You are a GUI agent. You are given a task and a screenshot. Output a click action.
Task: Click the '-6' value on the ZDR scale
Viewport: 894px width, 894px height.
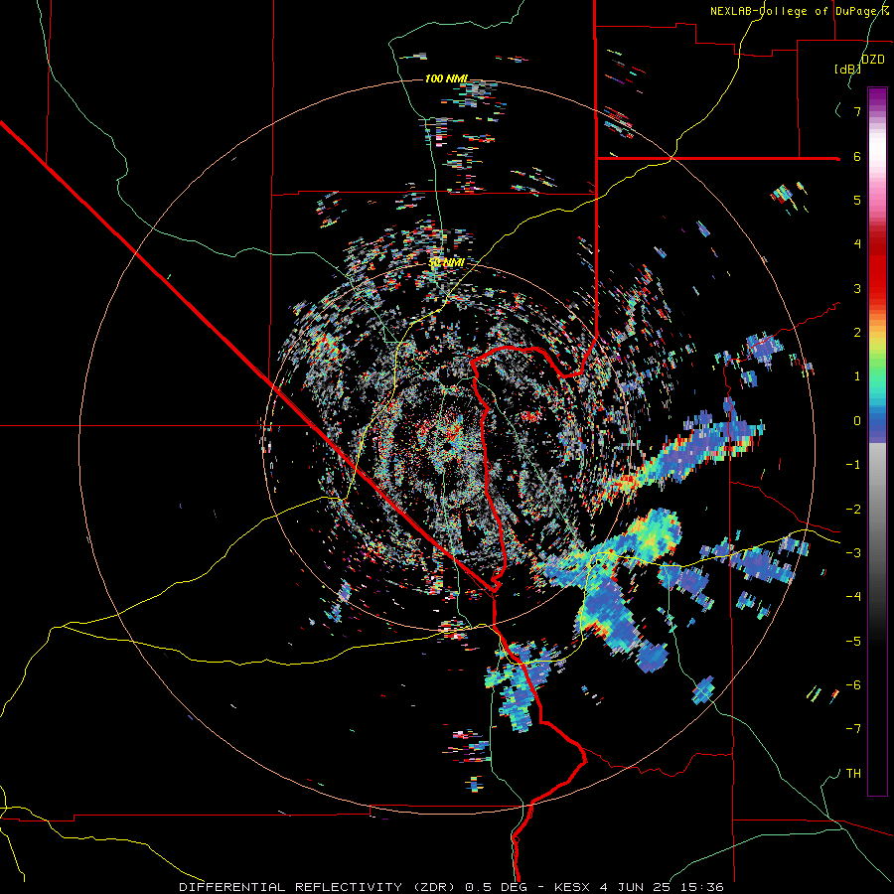[x=853, y=685]
